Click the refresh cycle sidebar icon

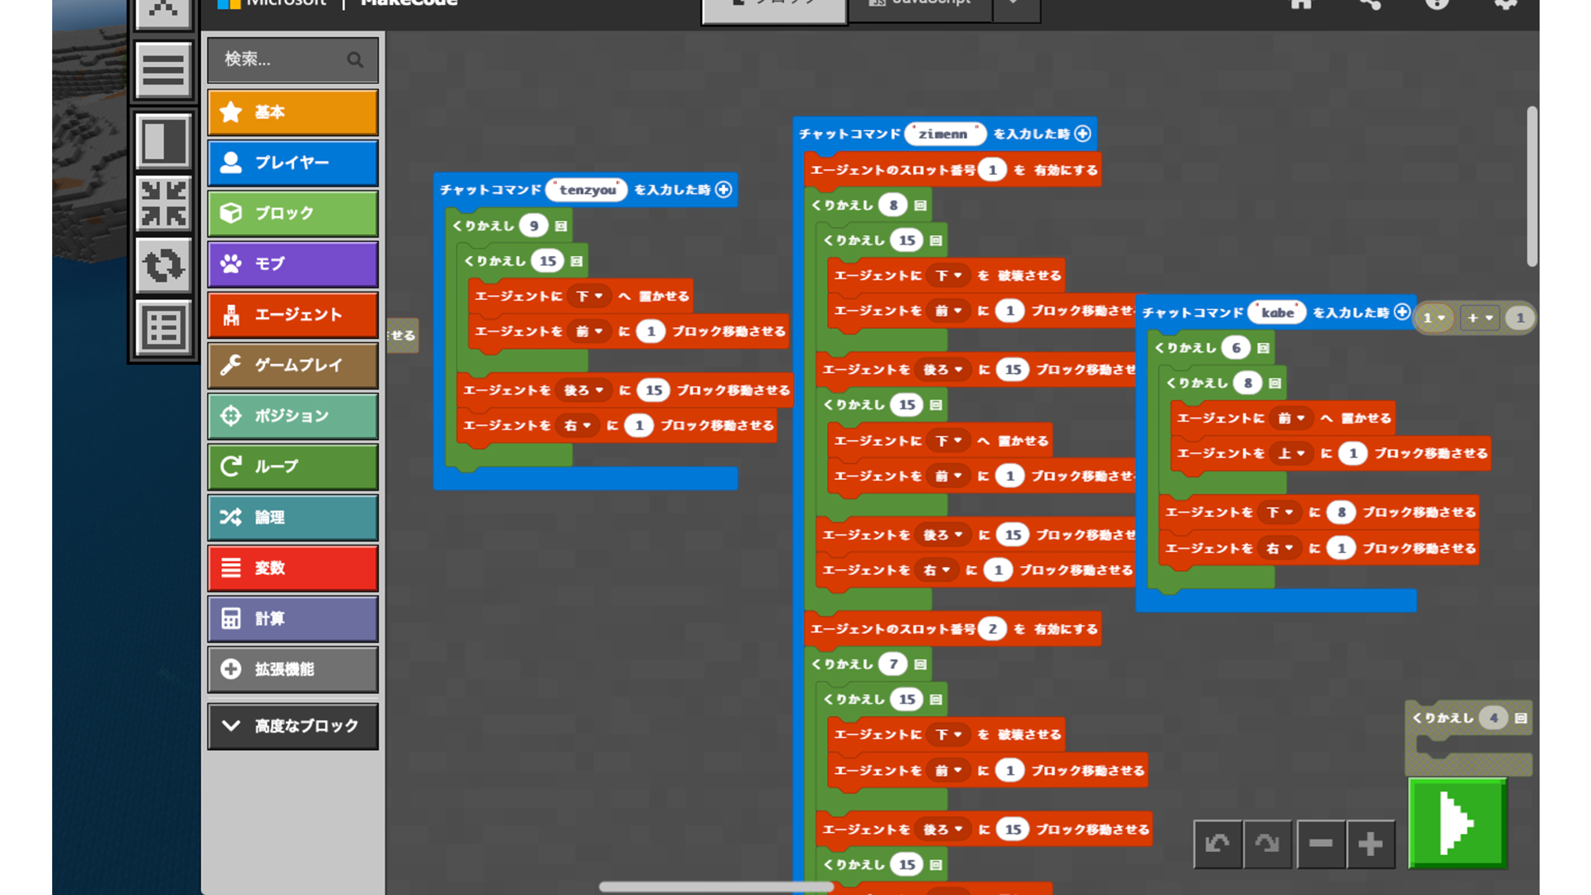(x=163, y=266)
